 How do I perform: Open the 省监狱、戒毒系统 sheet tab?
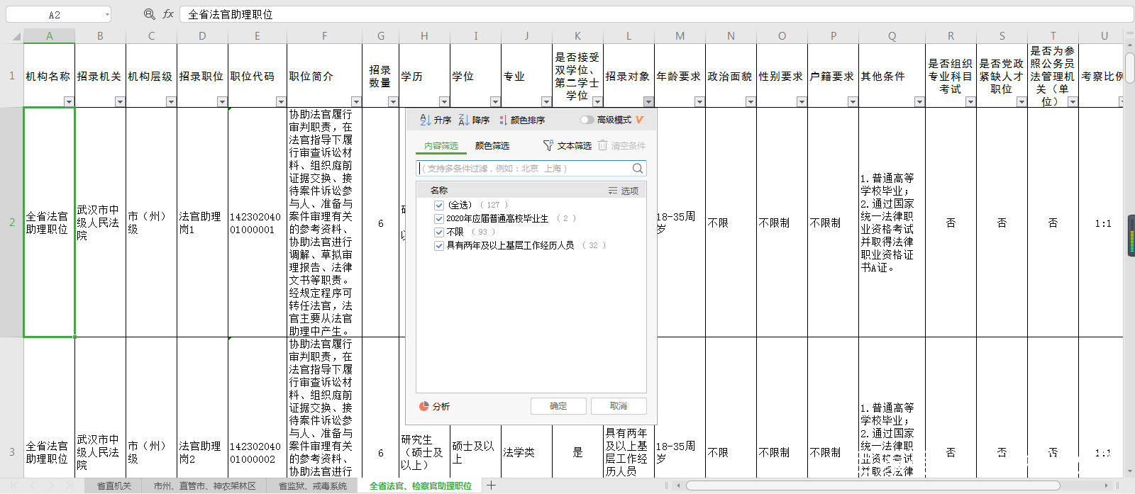click(x=312, y=485)
